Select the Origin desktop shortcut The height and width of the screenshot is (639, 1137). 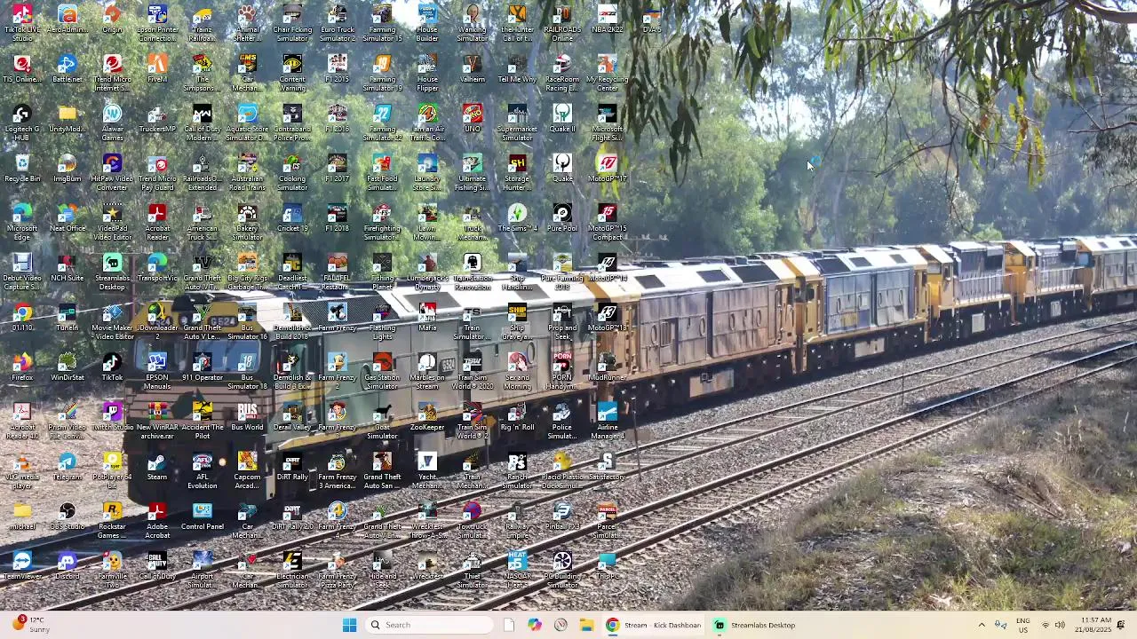pyautogui.click(x=112, y=20)
